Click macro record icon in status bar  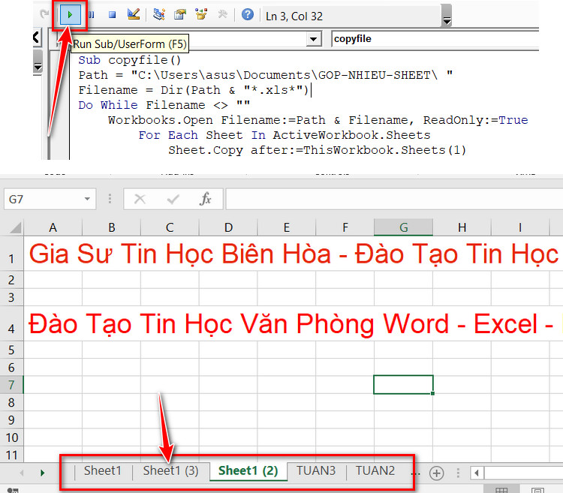[x=13, y=490]
